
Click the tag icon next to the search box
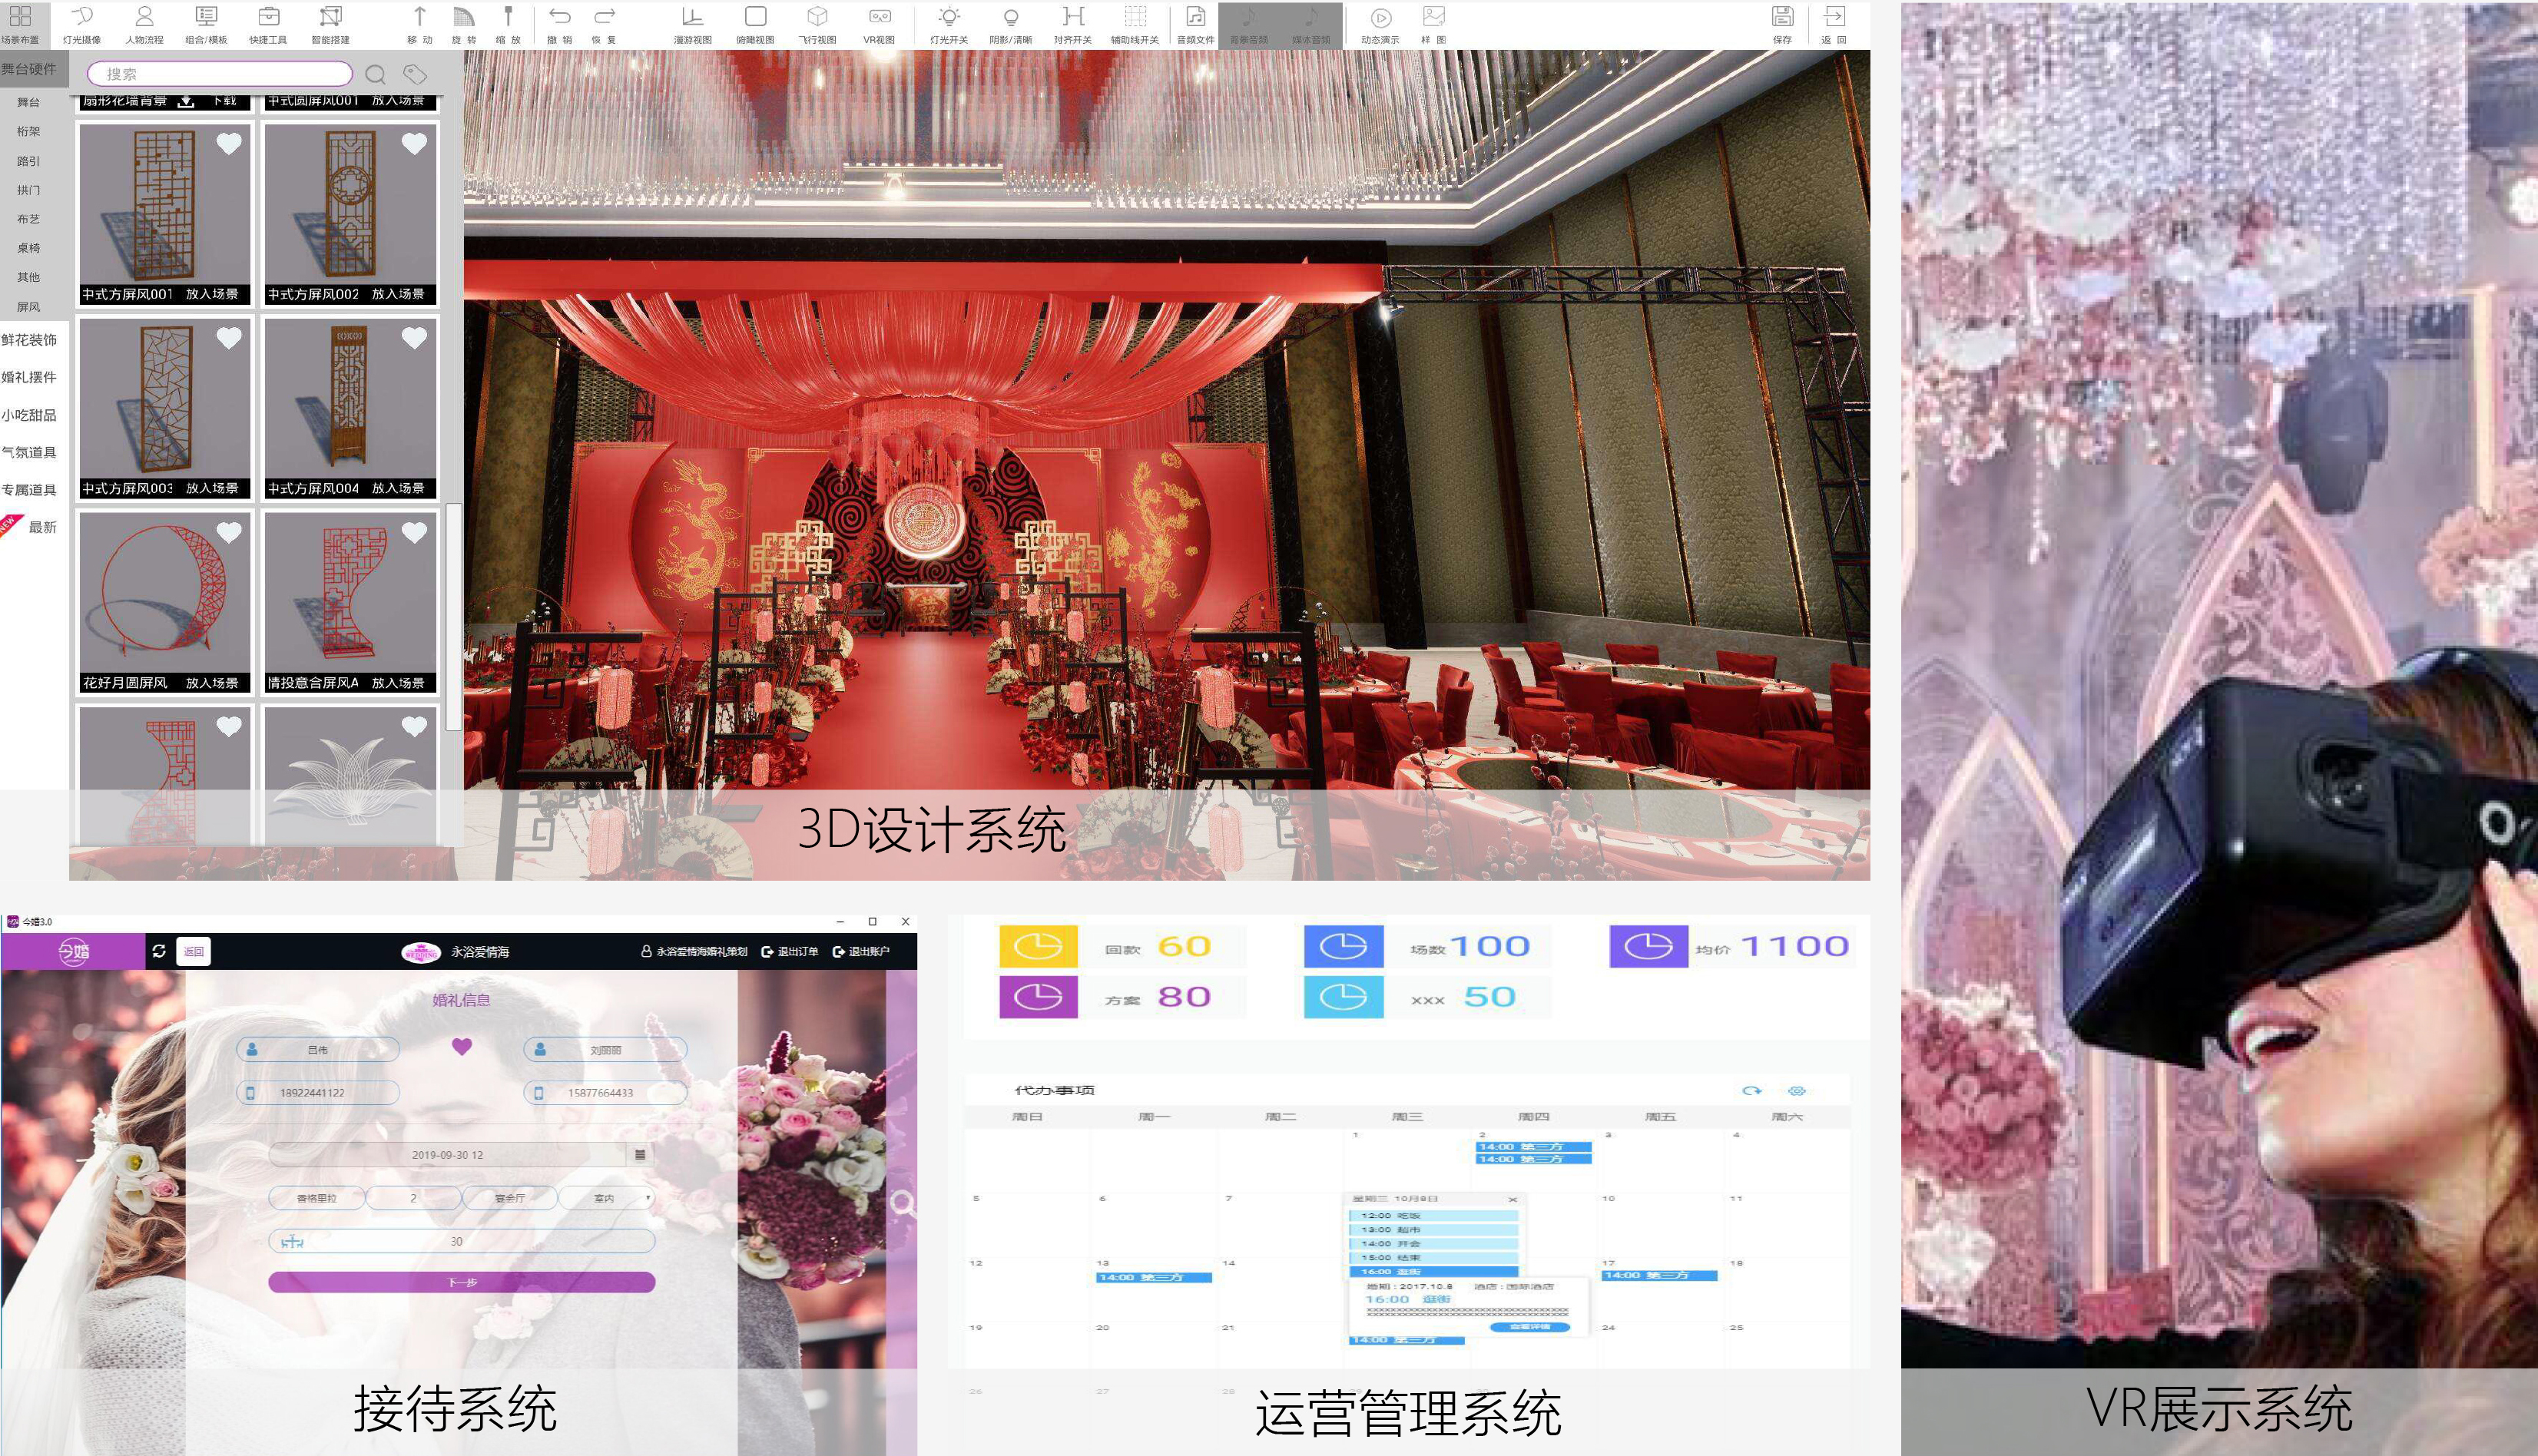pyautogui.click(x=415, y=74)
